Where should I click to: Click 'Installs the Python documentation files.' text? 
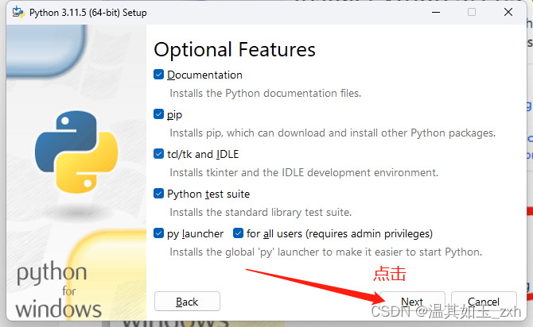pos(265,93)
